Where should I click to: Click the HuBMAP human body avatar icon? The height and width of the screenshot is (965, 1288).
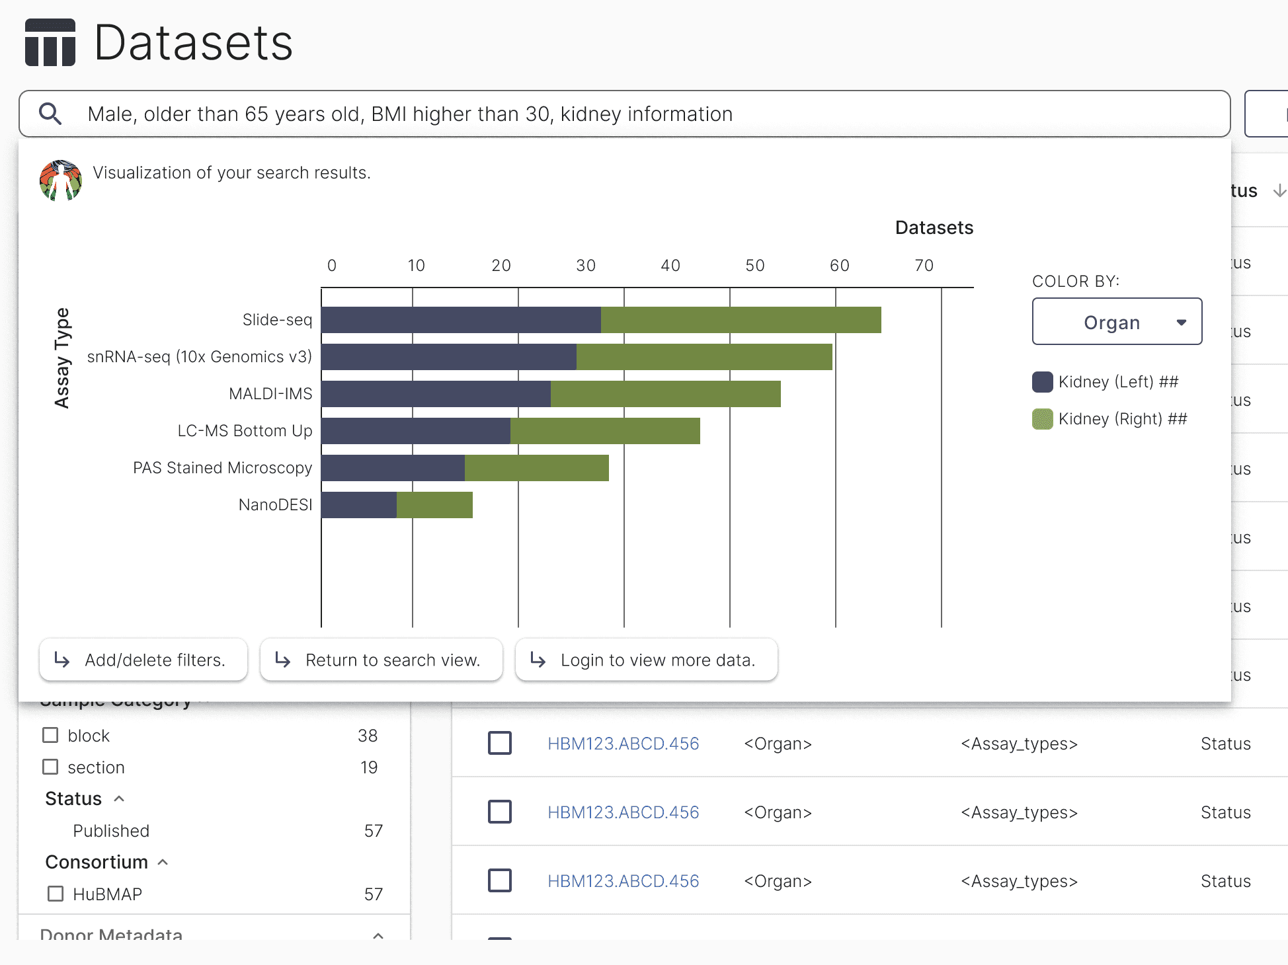click(61, 180)
